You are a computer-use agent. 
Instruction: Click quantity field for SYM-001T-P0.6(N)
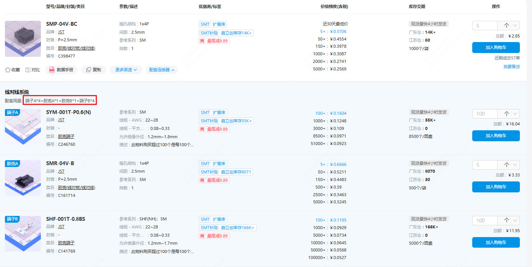(x=484, y=114)
